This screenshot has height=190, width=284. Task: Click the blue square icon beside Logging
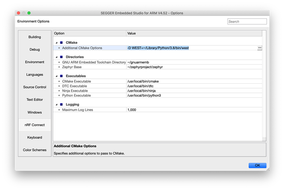coord(61,105)
